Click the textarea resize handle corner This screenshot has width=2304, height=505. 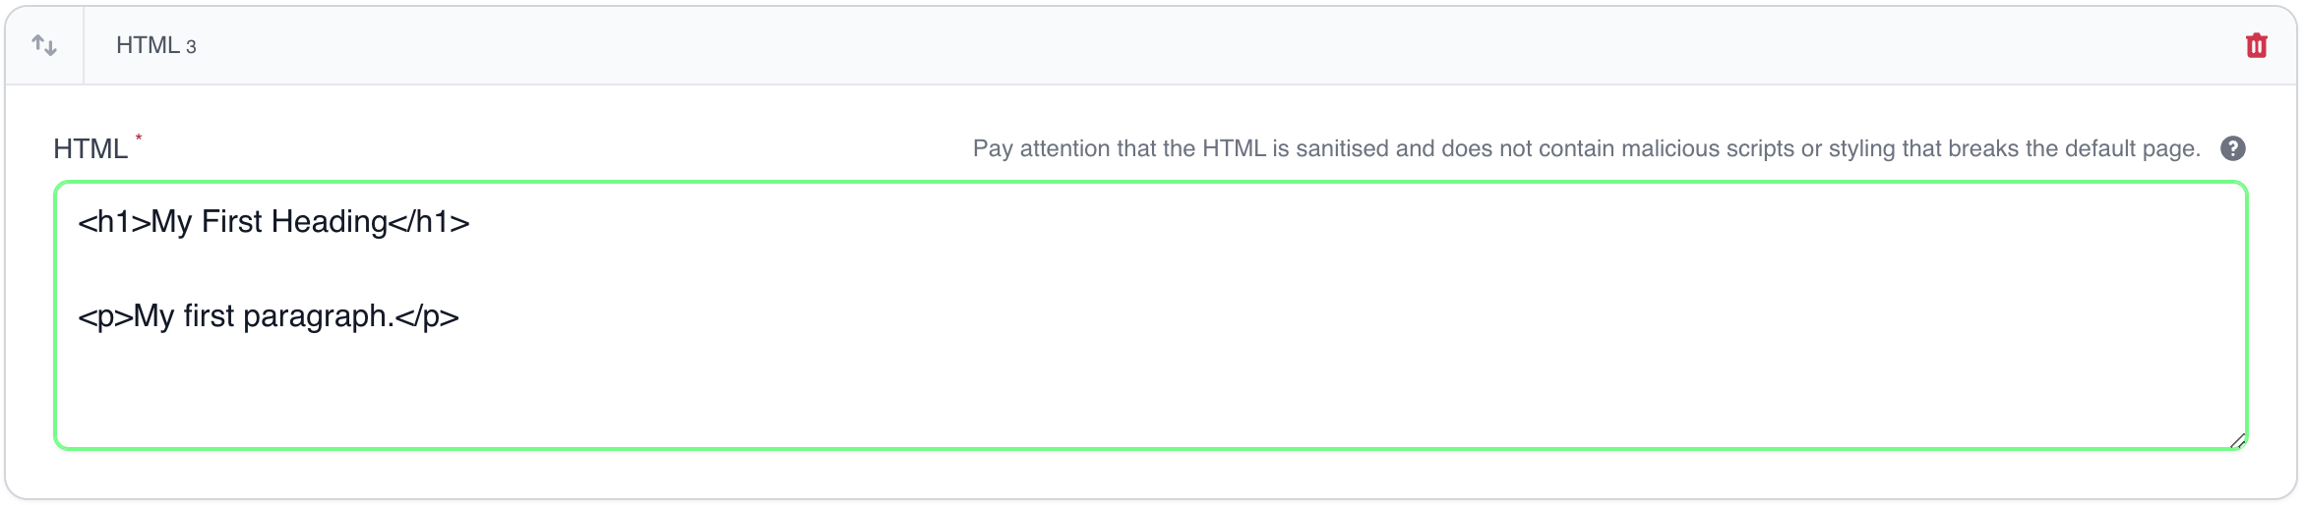(x=2237, y=441)
